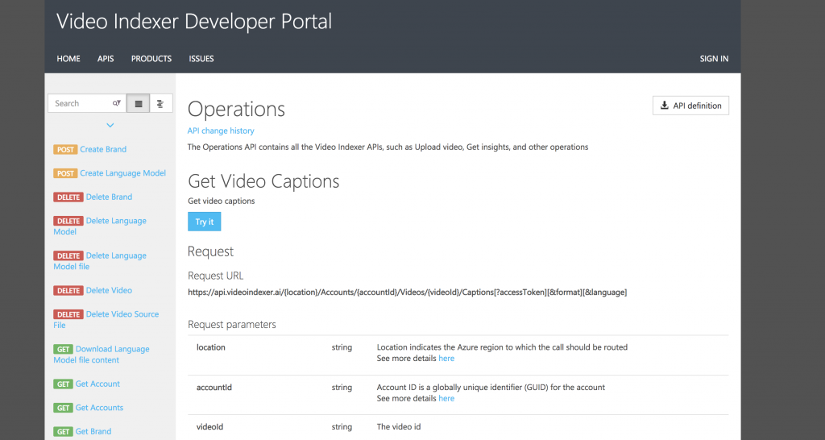The width and height of the screenshot is (825, 440).
Task: Click the Request URL text starting https://api.videoindexer.ai
Action: click(407, 292)
